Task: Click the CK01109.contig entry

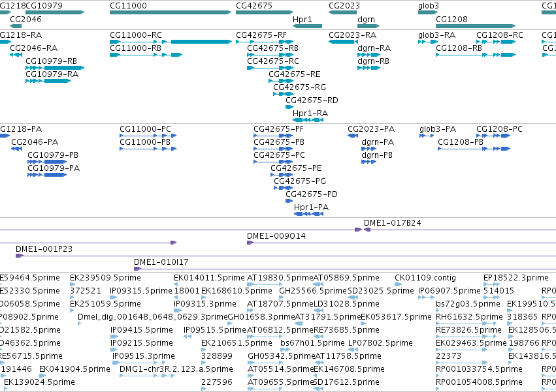Action: pyautogui.click(x=425, y=279)
